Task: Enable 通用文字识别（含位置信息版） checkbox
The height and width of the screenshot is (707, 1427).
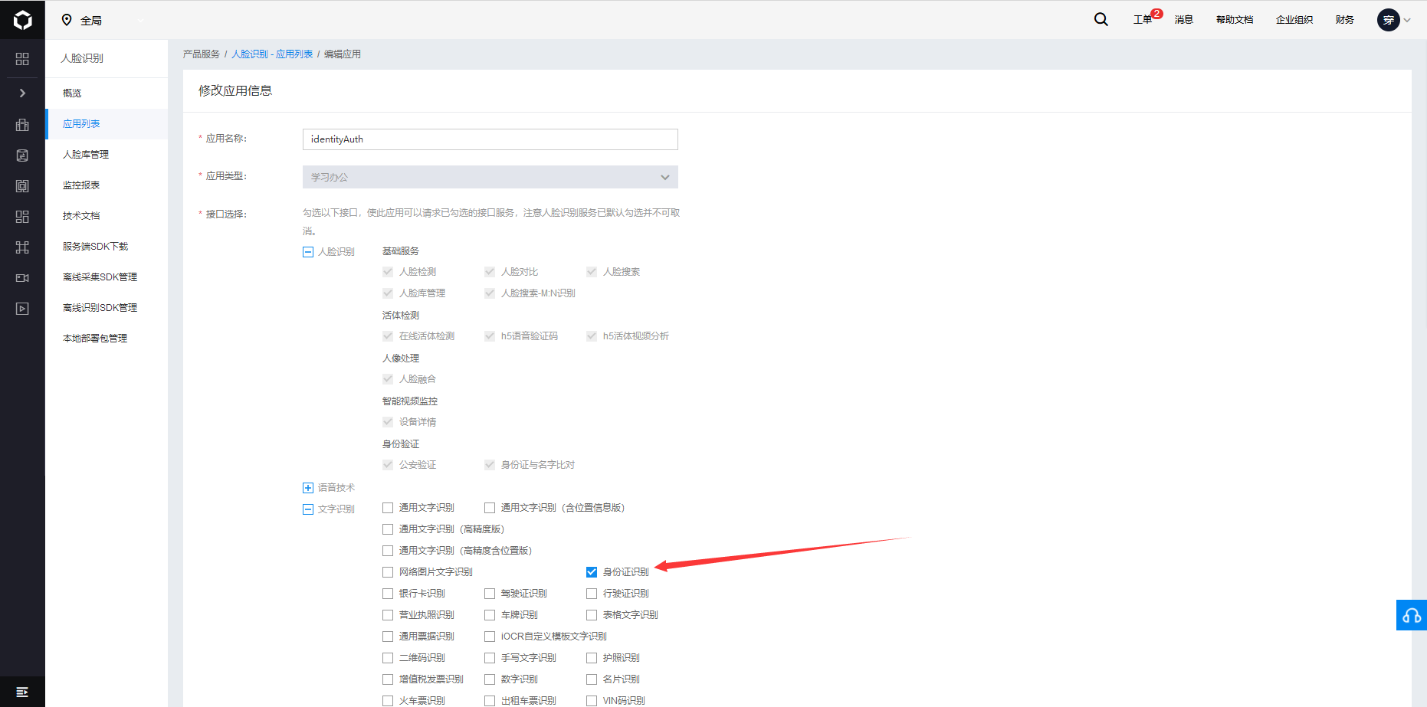Action: coord(490,508)
